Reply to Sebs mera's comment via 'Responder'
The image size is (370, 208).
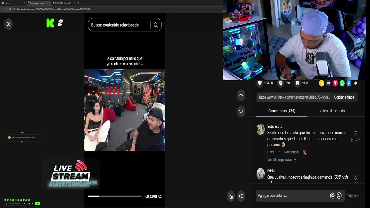(292, 152)
